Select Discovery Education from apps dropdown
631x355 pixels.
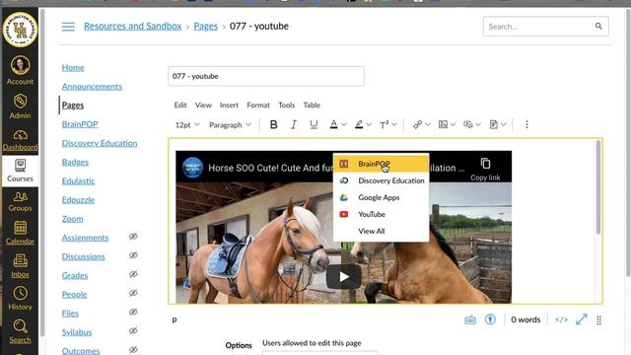point(382,180)
